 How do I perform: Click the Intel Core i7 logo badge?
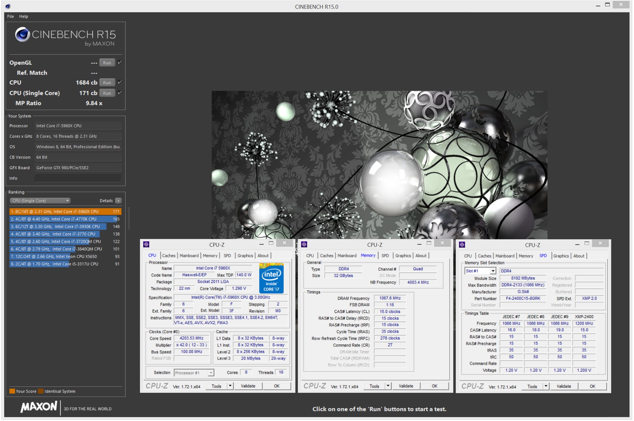[271, 278]
